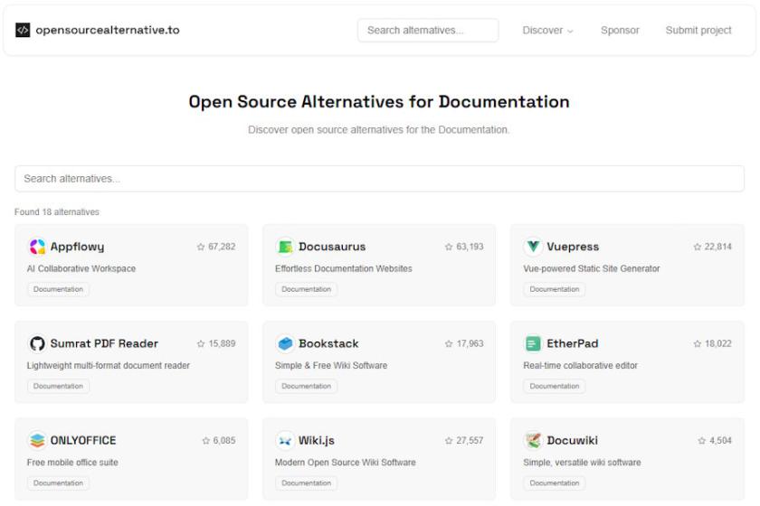This screenshot has height=506, width=760.
Task: Click the page heading about Documentation
Action: click(x=379, y=102)
